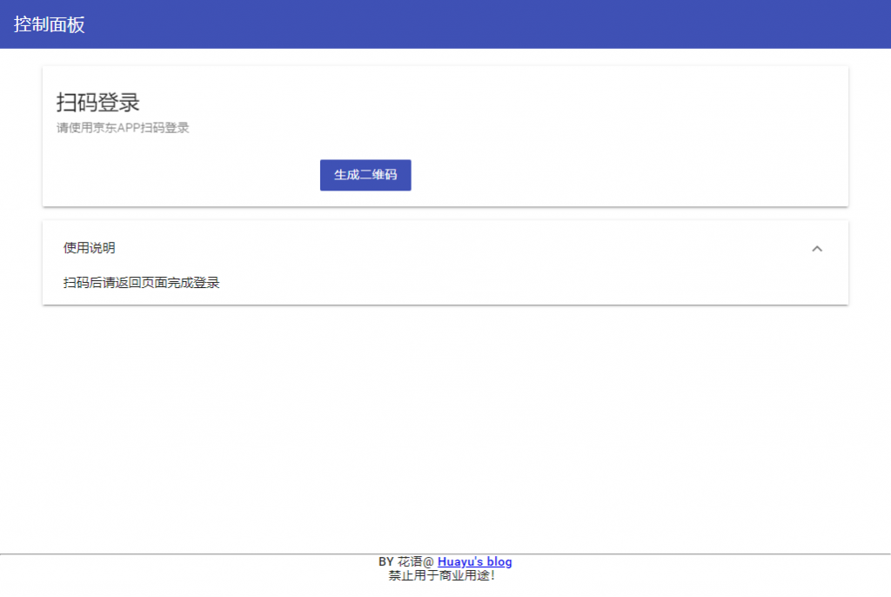Select the 扫码登录 card heading
The width and height of the screenshot is (891, 597).
pos(98,103)
